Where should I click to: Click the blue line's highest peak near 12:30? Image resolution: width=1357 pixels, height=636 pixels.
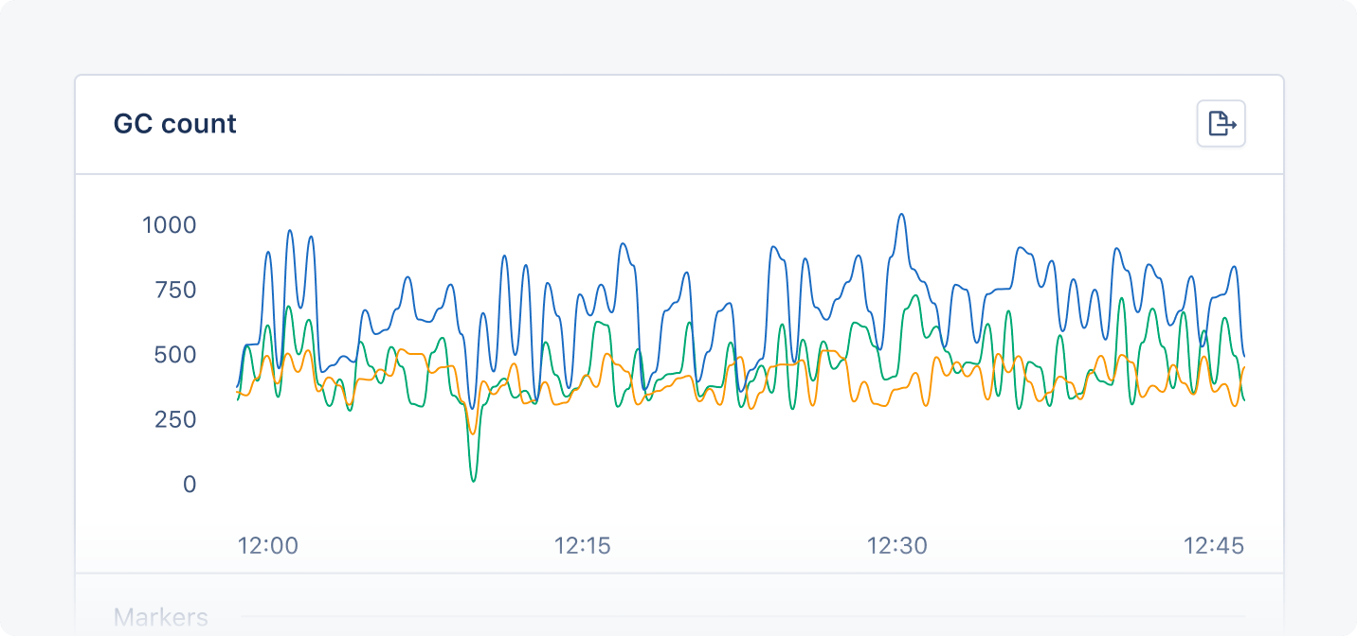coord(901,215)
